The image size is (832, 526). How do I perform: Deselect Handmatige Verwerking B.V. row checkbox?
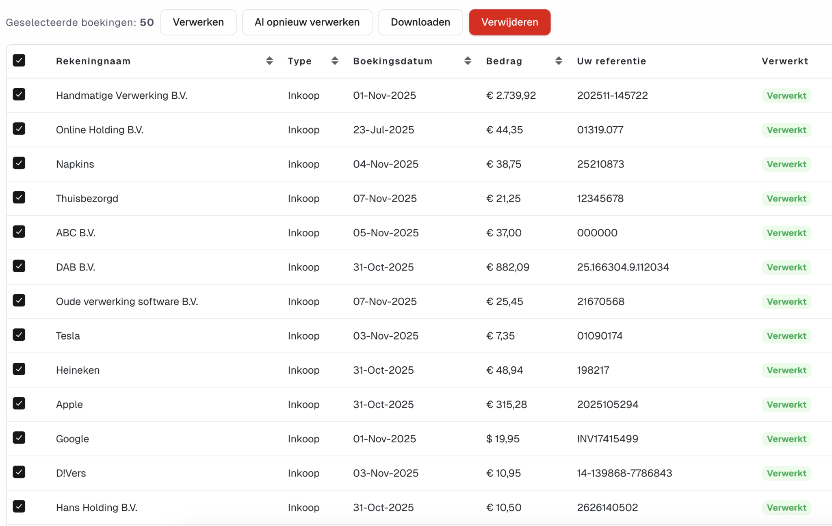(19, 95)
